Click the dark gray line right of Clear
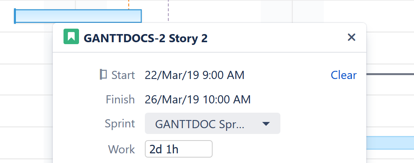414x163 pixels. [390, 74]
